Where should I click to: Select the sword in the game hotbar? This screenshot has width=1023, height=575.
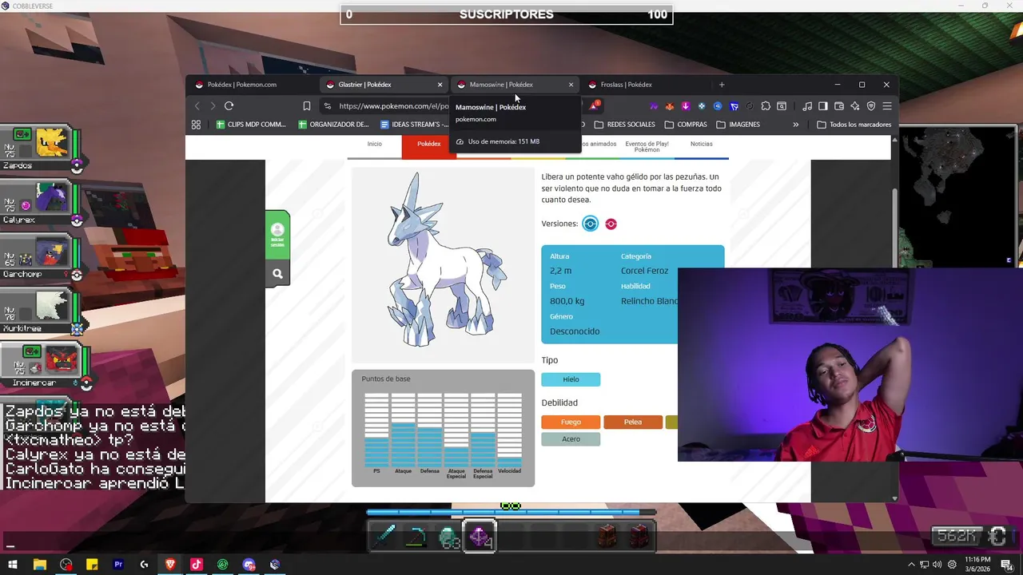[x=384, y=536]
